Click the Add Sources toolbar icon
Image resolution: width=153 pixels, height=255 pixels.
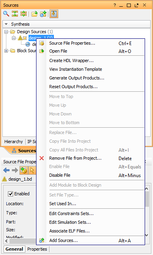tap(43, 14)
